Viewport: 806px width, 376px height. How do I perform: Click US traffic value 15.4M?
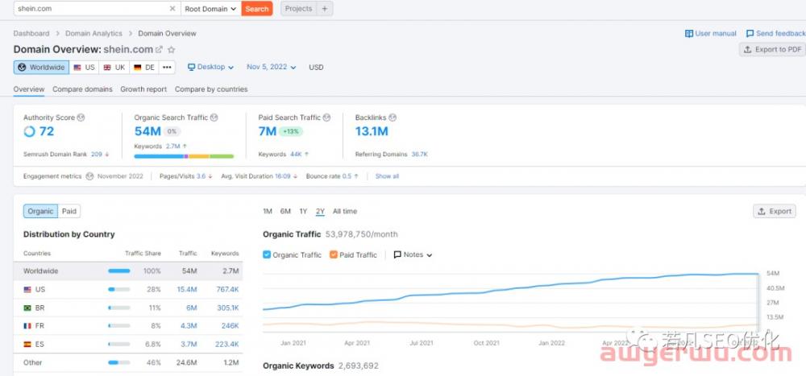[x=187, y=290]
